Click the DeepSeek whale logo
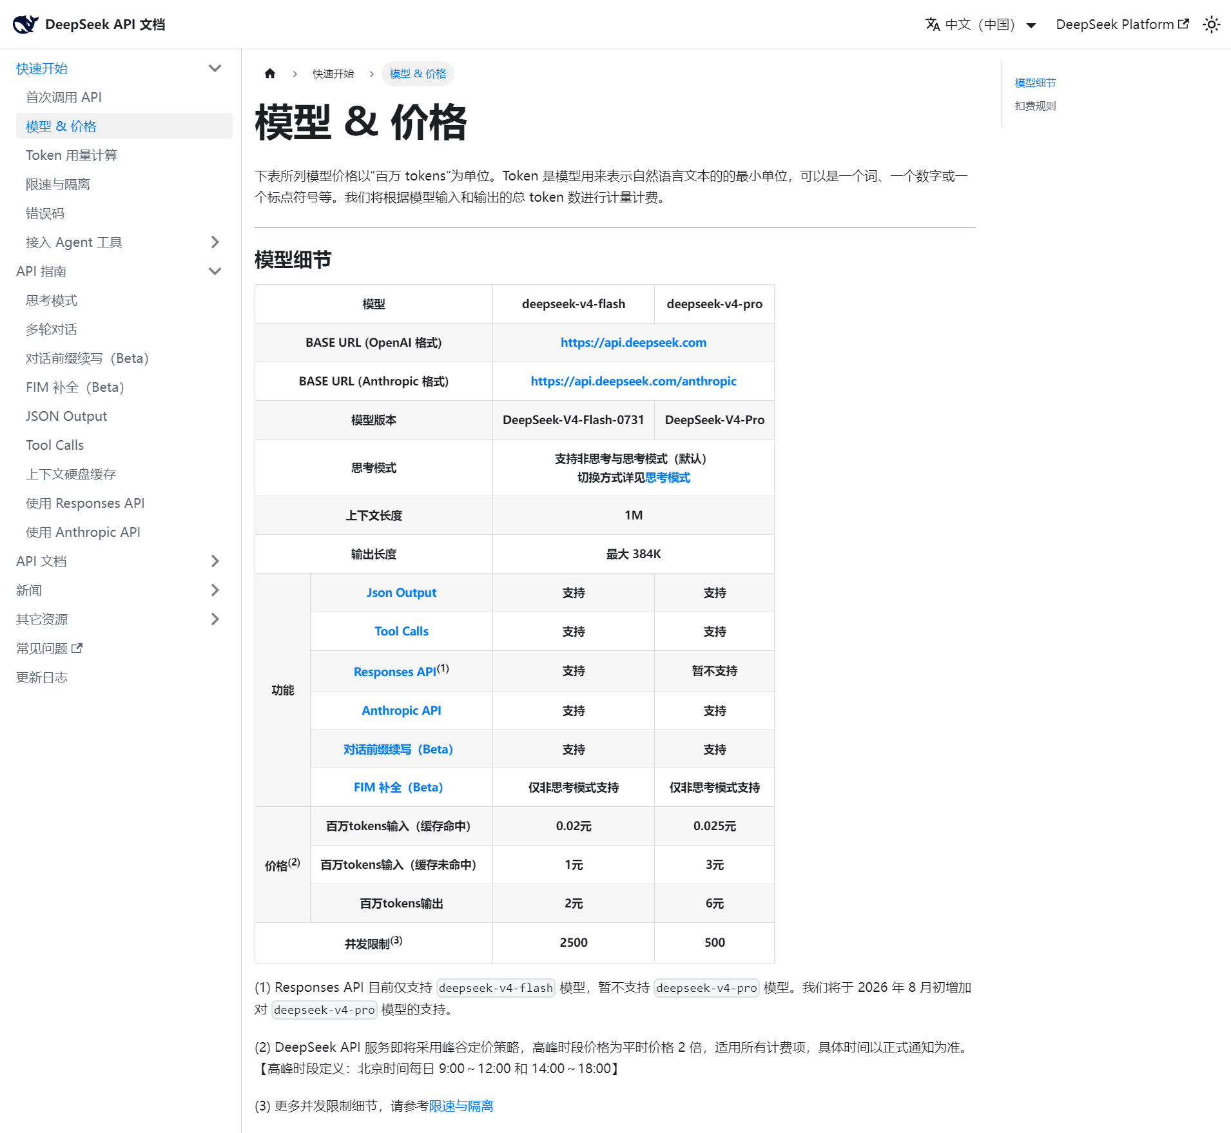Screen dimensions: 1231x1133 coord(26,24)
